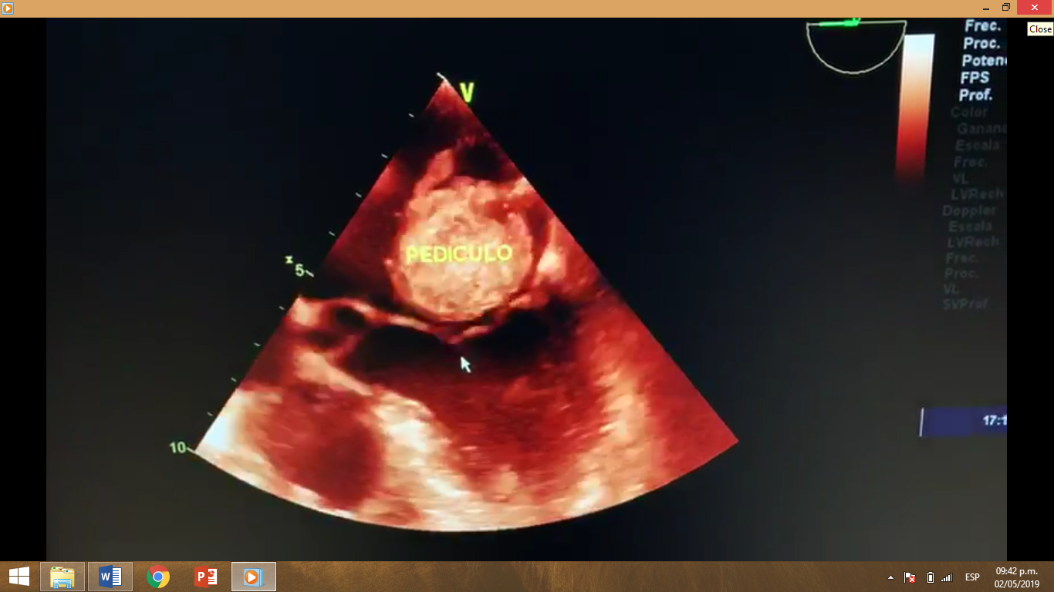Screen dimensions: 1054x592
Task: Click the active media player taskbar button
Action: 253,577
